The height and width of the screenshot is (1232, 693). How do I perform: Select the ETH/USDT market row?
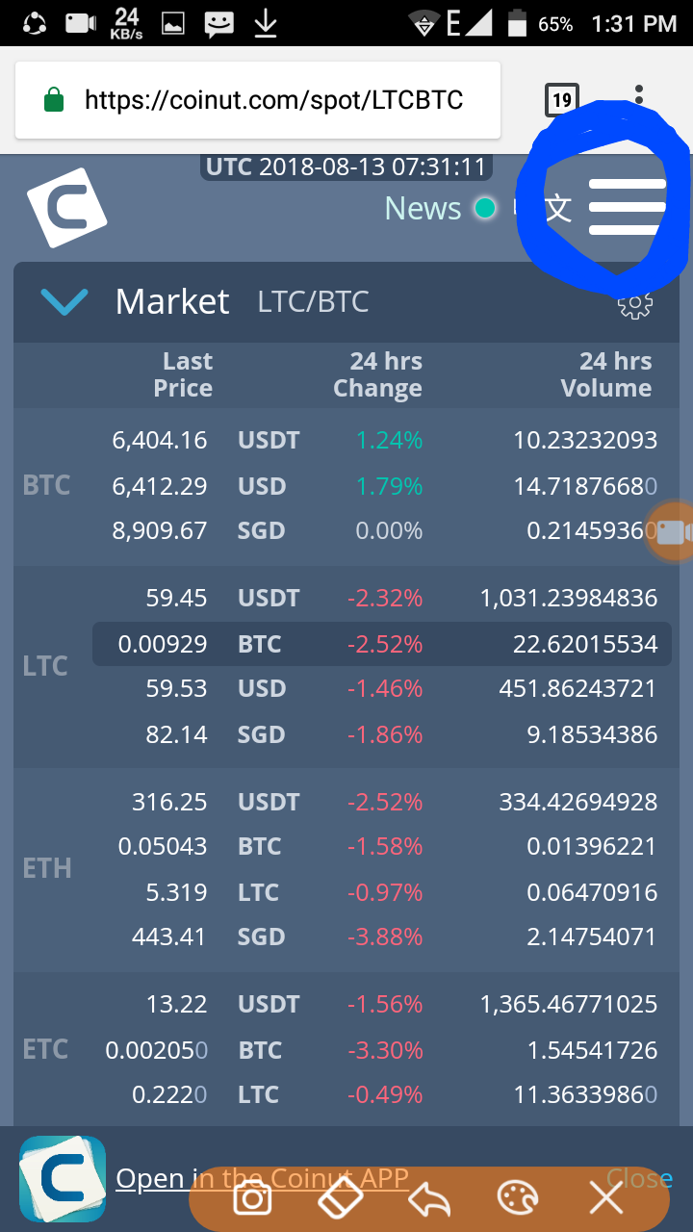(x=381, y=802)
